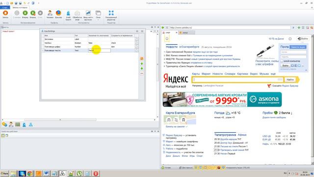Open the 'Словари' link above search
Viewport: 314px width, 177px height.
[230, 74]
